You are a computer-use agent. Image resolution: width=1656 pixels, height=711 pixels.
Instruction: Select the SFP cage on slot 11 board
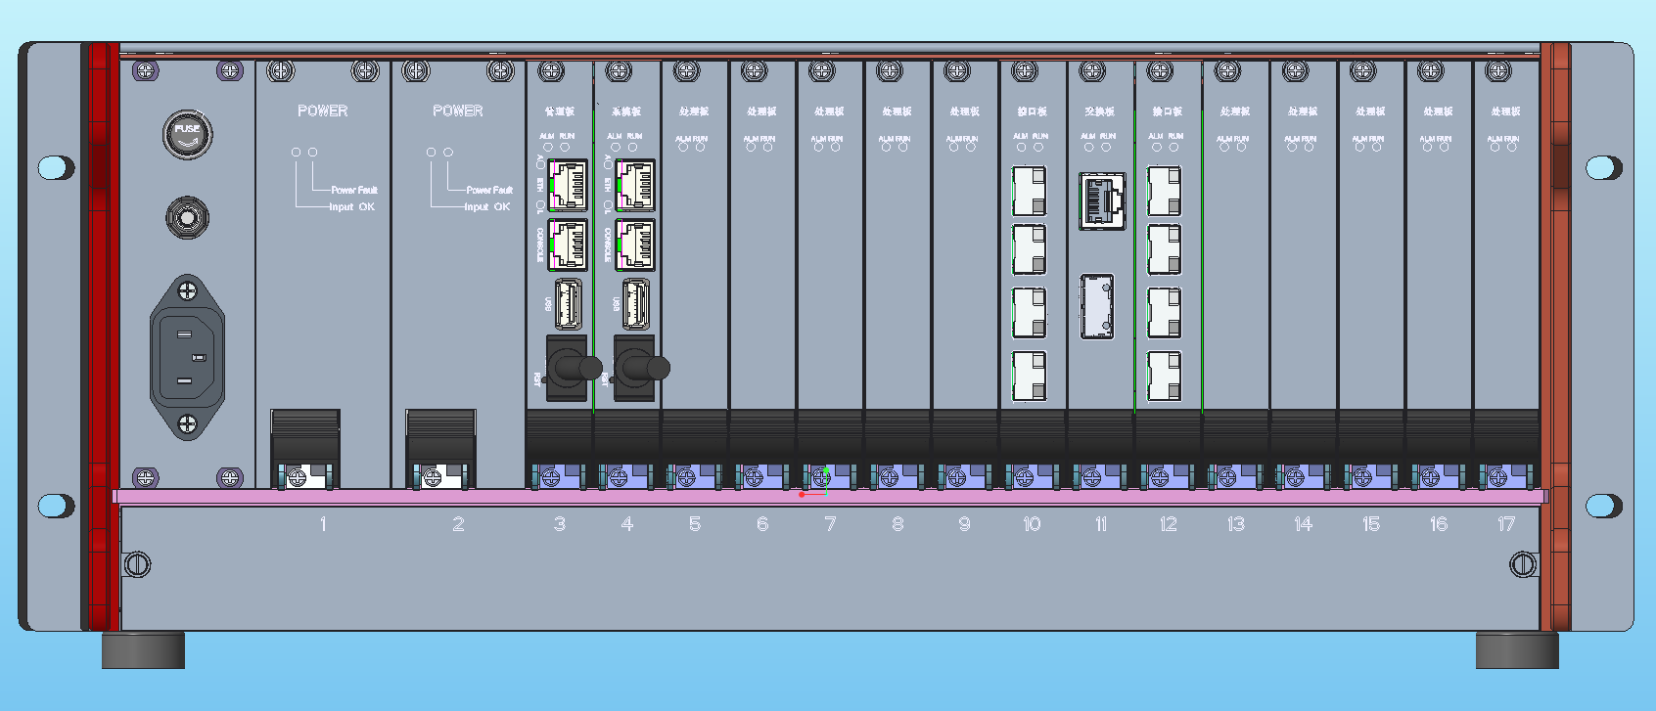coord(1097,306)
